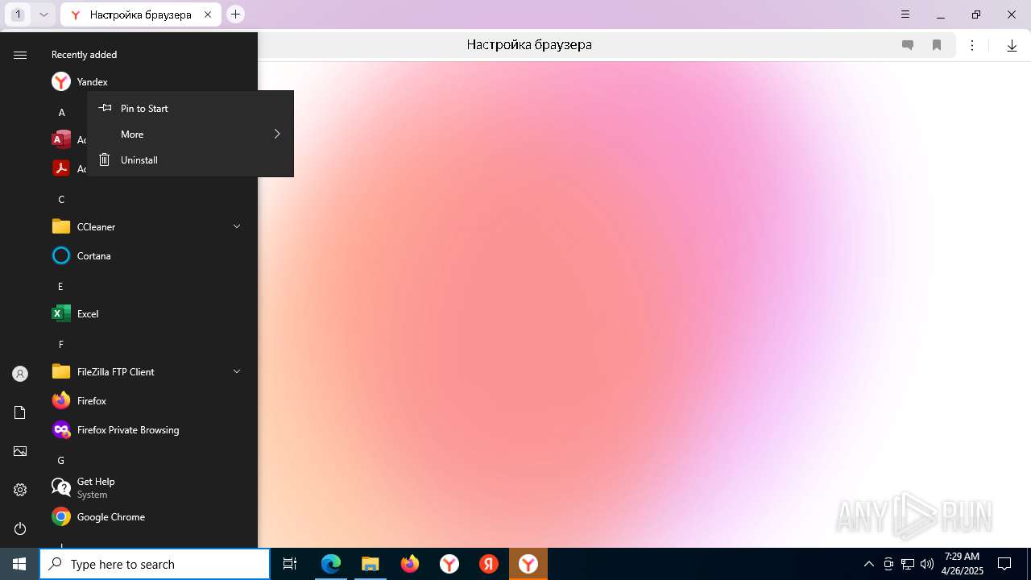Jump to letter A section header

61,112
